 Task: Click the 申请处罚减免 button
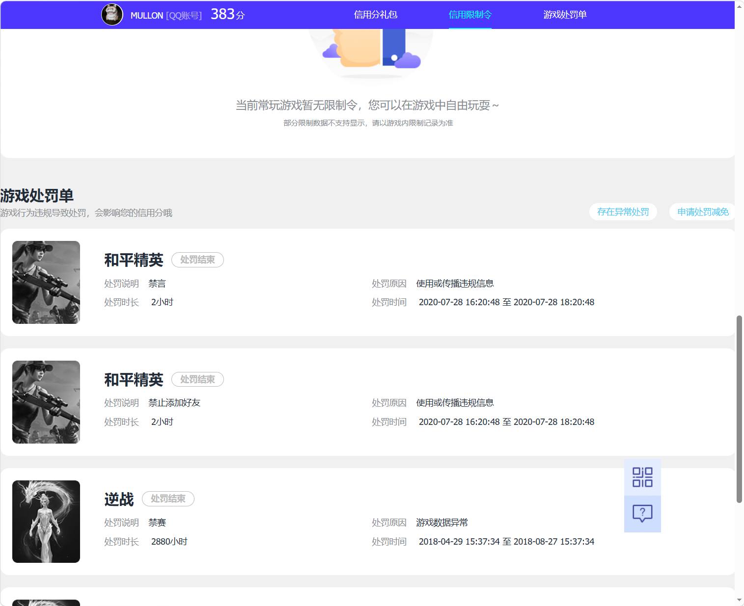[703, 212]
